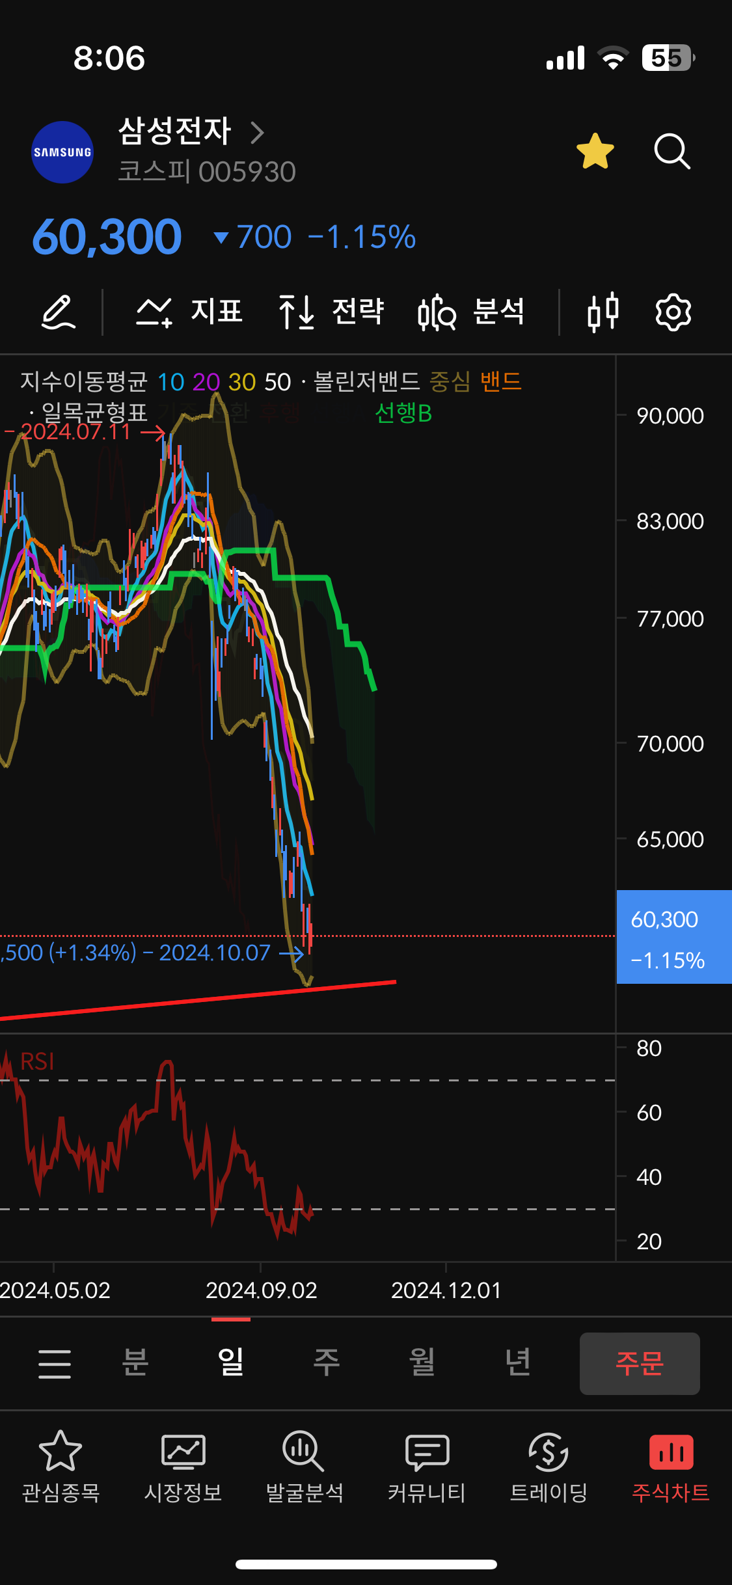Tap the 주문 order button
The image size is (732, 1585).
tap(640, 1363)
